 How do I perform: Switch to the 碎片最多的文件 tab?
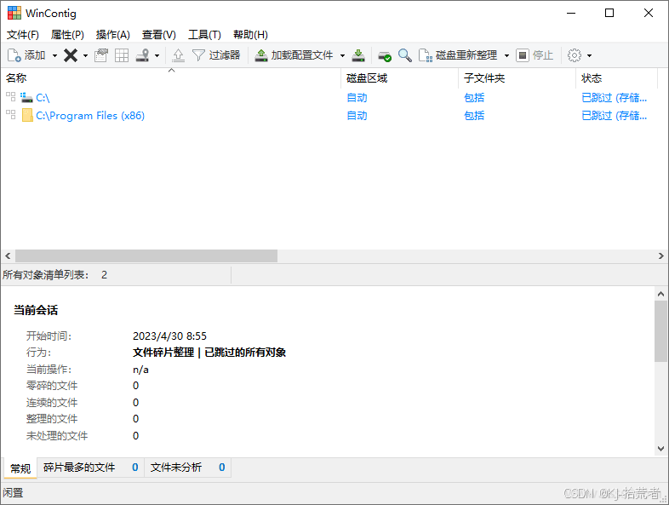pos(90,468)
